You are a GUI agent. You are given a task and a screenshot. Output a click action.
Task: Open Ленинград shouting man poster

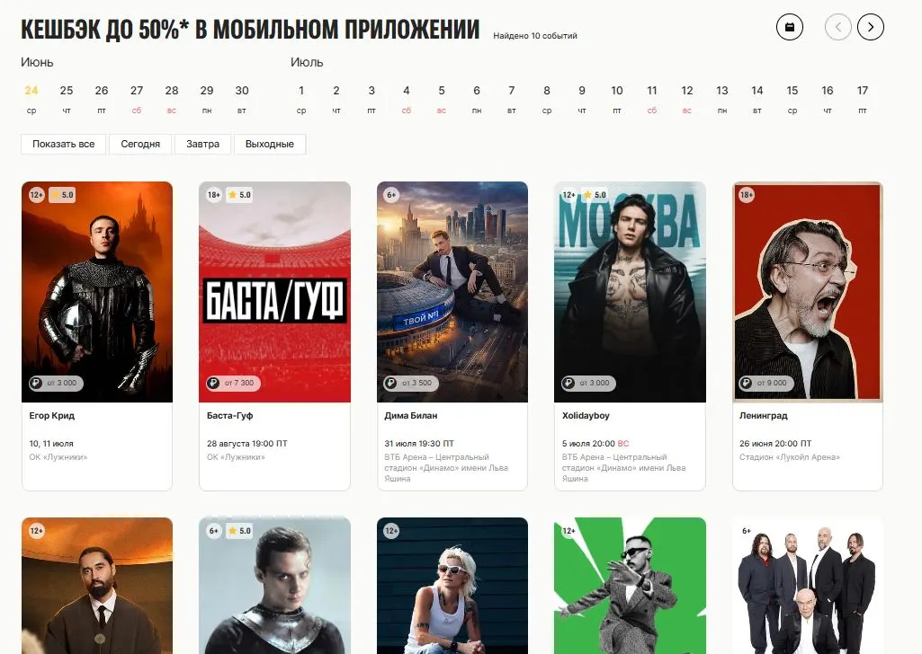click(808, 292)
